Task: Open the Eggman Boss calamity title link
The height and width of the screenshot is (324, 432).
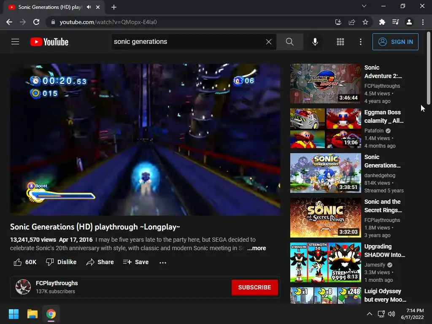Action: (384, 116)
